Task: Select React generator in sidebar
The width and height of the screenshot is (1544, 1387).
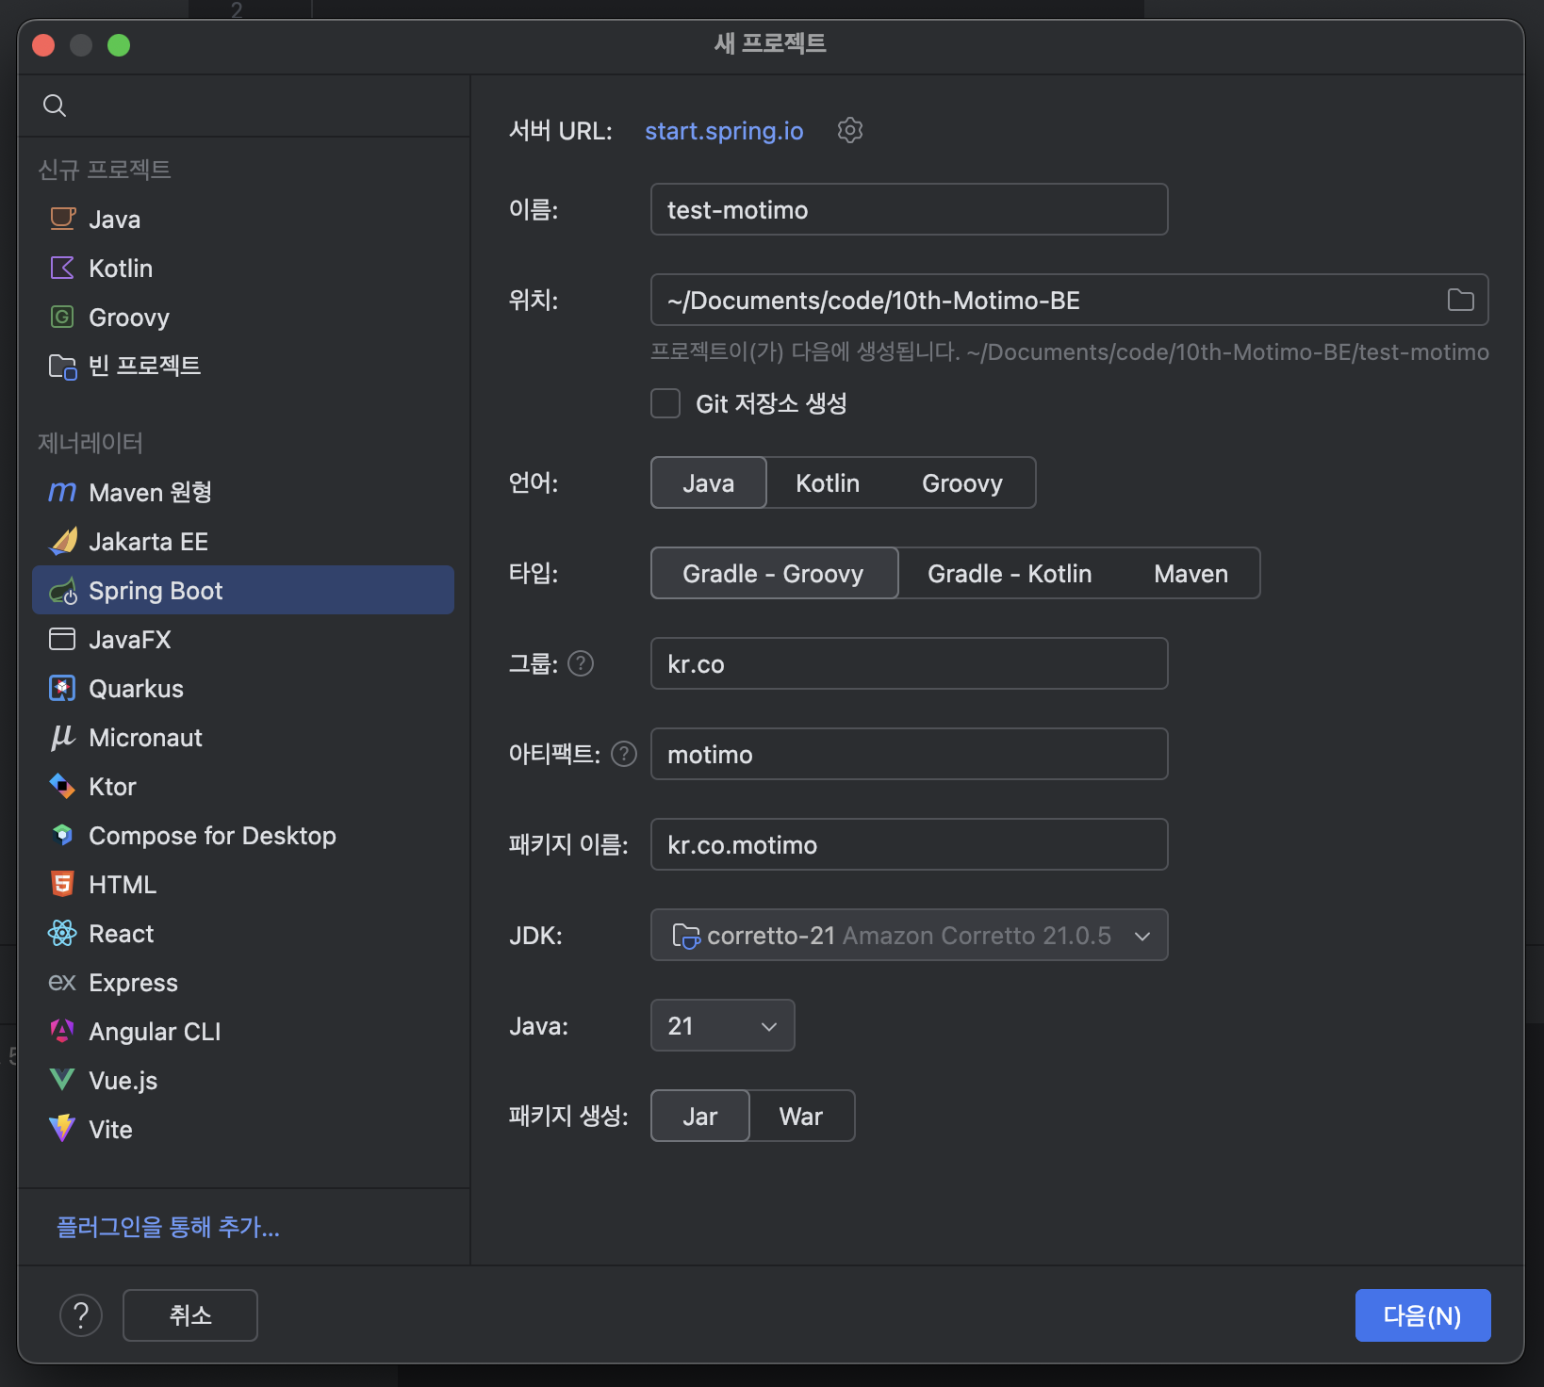Action: click(x=243, y=933)
